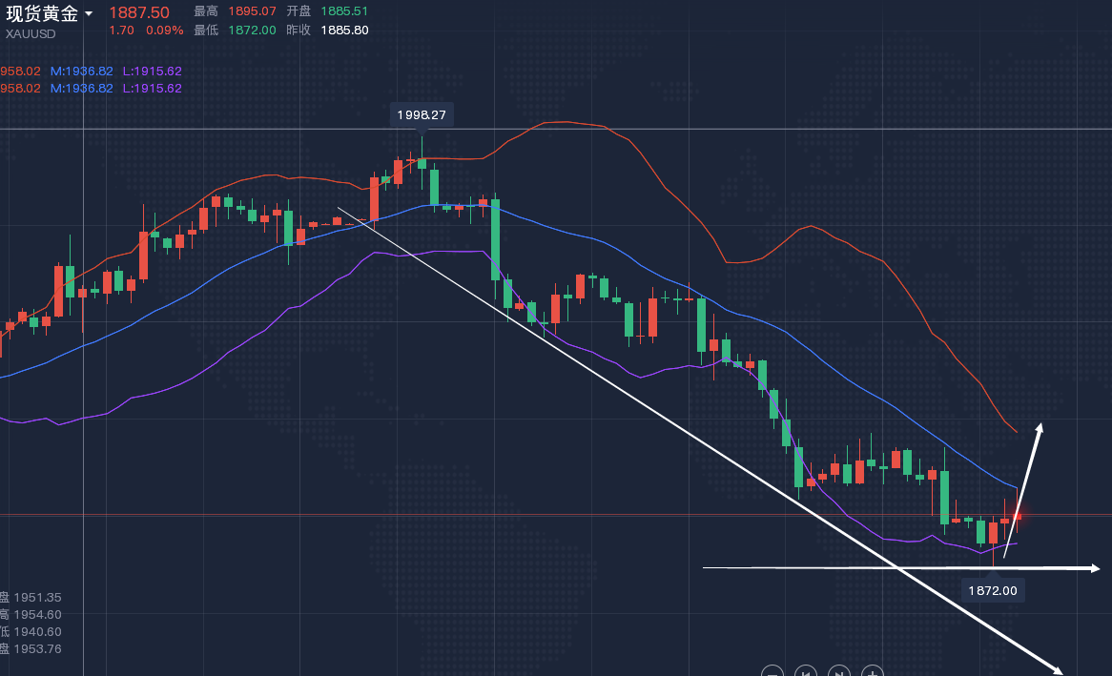
Task: Click the scroll chart right icon
Action: point(839,671)
